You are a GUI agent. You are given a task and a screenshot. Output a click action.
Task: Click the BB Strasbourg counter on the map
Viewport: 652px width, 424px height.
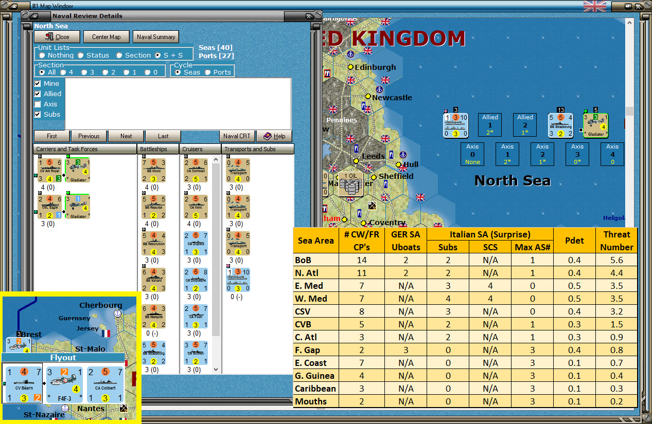[560, 125]
